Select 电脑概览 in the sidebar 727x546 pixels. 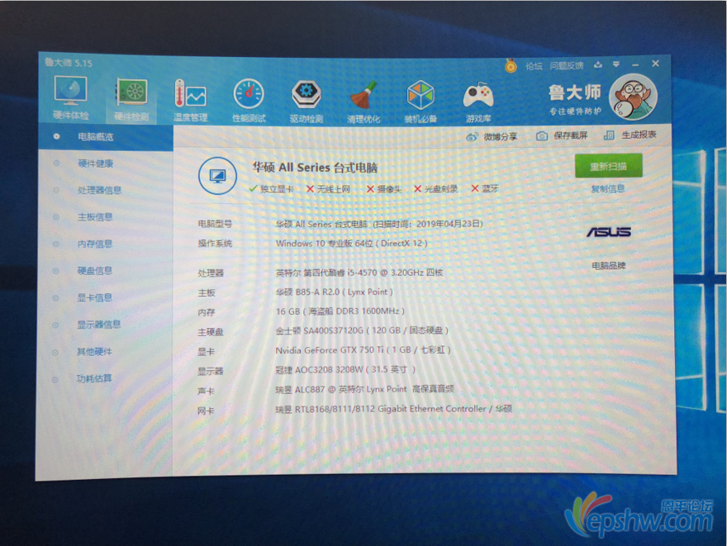tap(107, 137)
